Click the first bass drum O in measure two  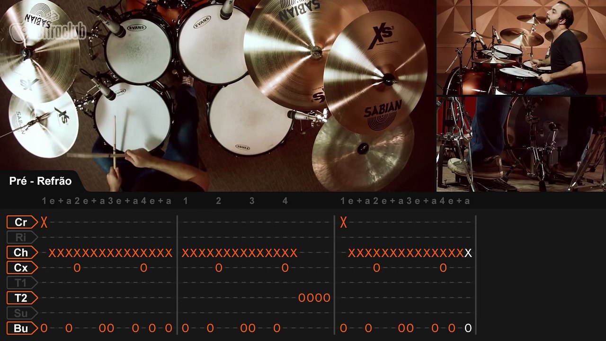click(x=185, y=328)
